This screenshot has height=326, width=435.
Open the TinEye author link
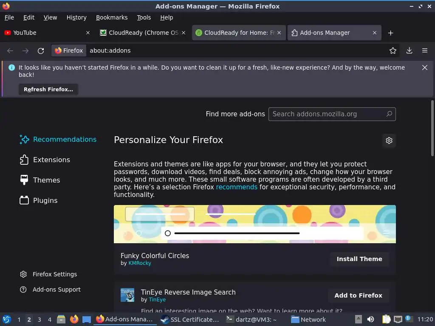(157, 300)
